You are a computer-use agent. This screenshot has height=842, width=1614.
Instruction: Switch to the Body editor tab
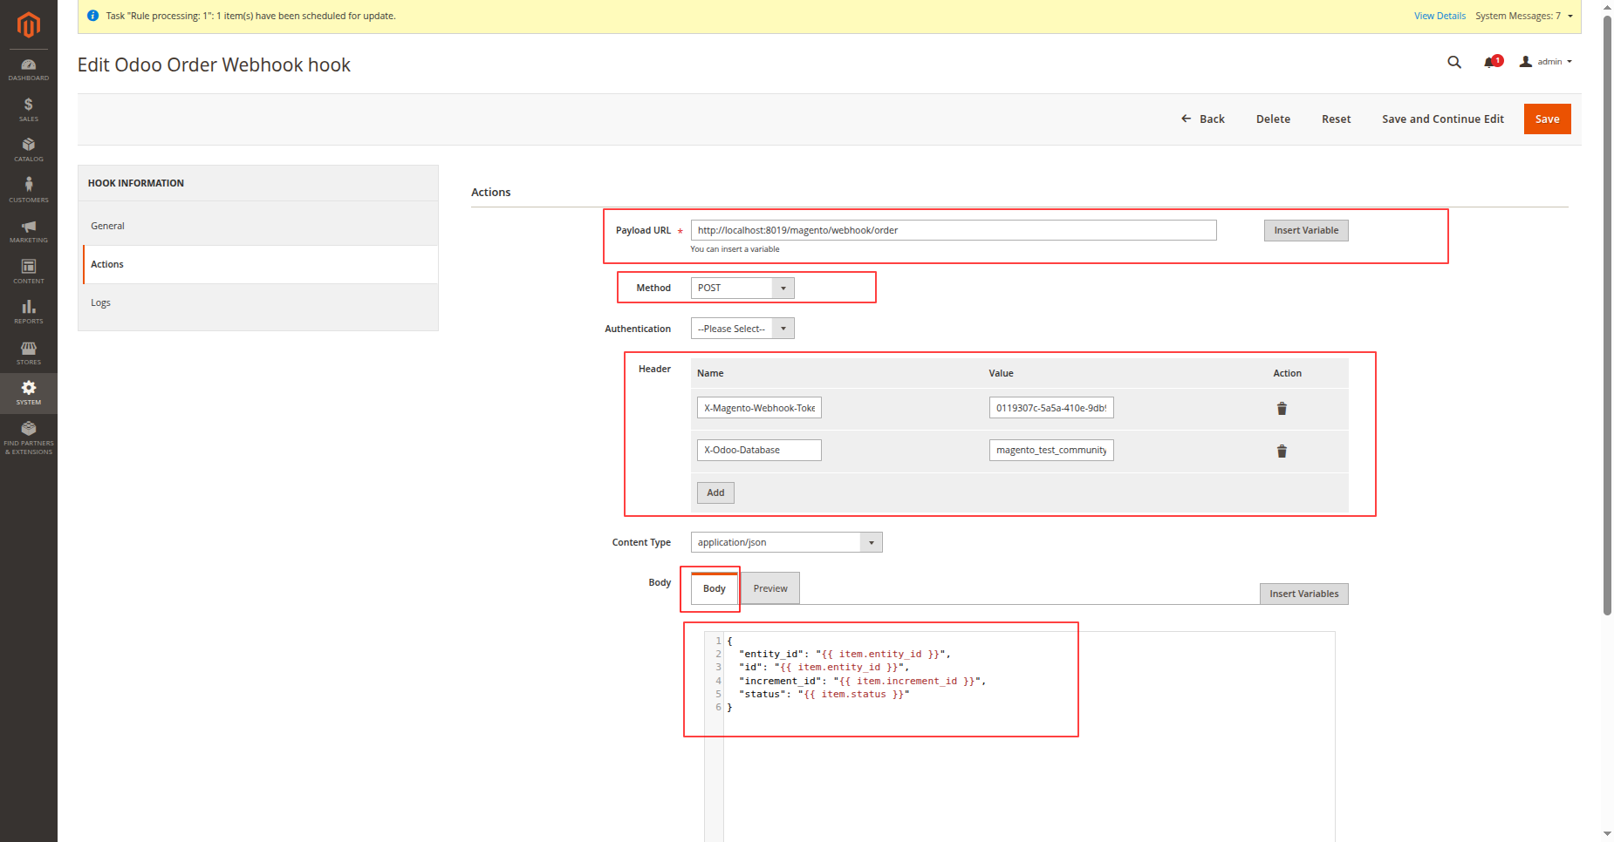point(715,588)
